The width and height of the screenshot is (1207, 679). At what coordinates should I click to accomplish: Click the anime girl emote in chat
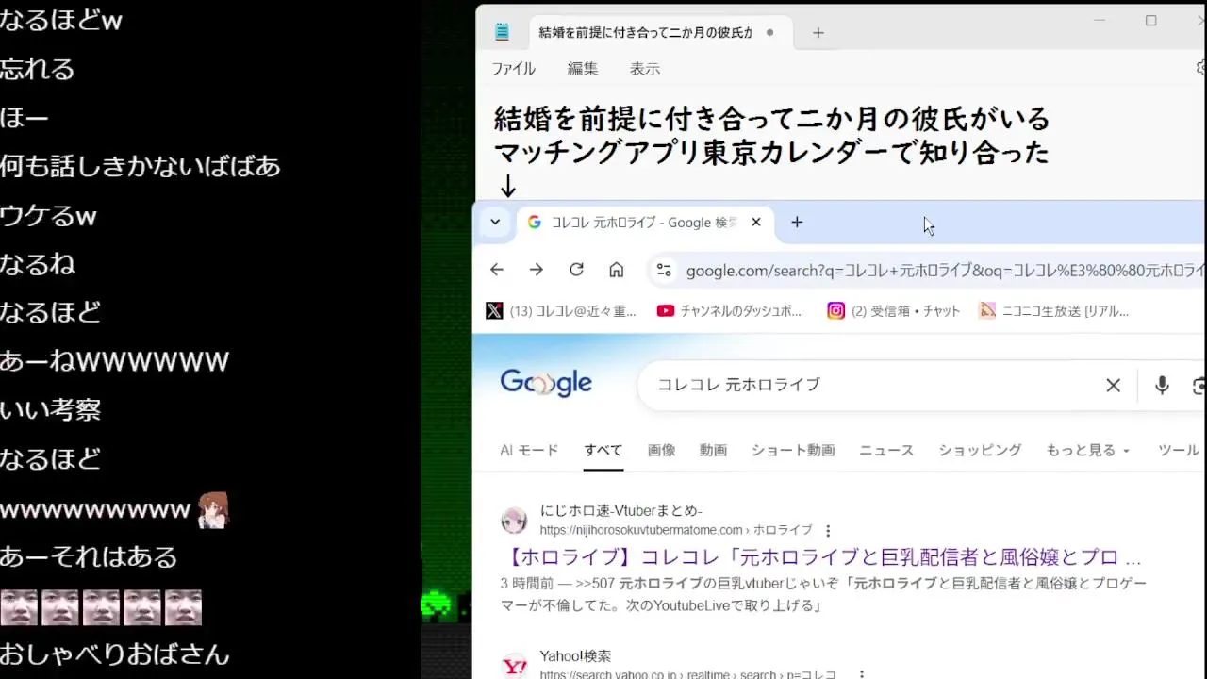213,510
